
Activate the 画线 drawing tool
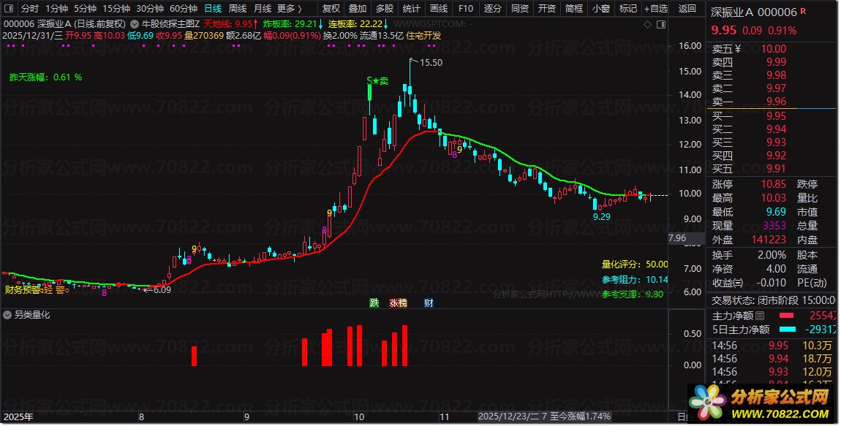pyautogui.click(x=439, y=9)
